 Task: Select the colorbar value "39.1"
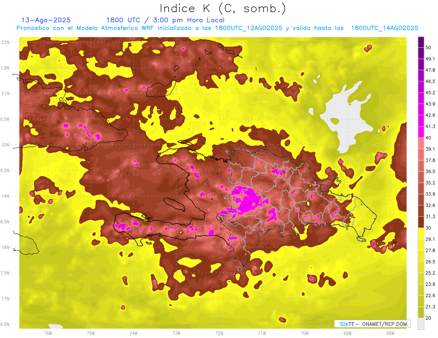[x=430, y=149]
